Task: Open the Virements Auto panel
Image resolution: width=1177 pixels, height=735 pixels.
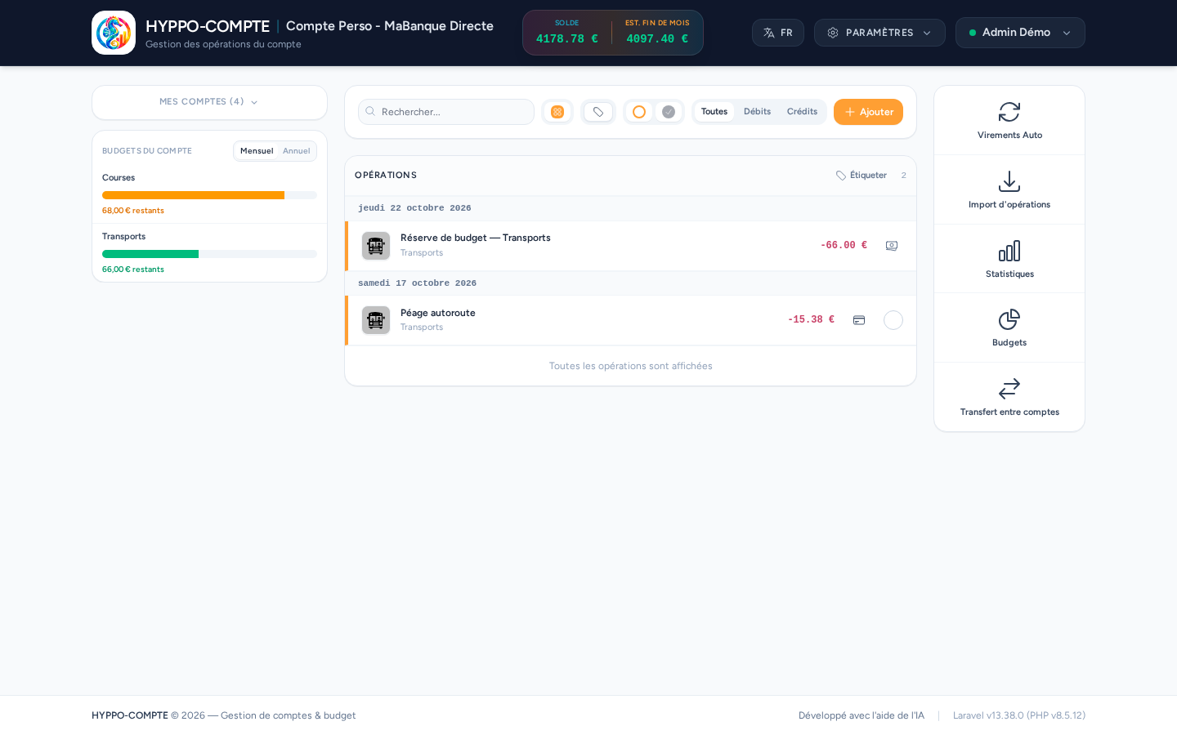Action: pos(1009,120)
